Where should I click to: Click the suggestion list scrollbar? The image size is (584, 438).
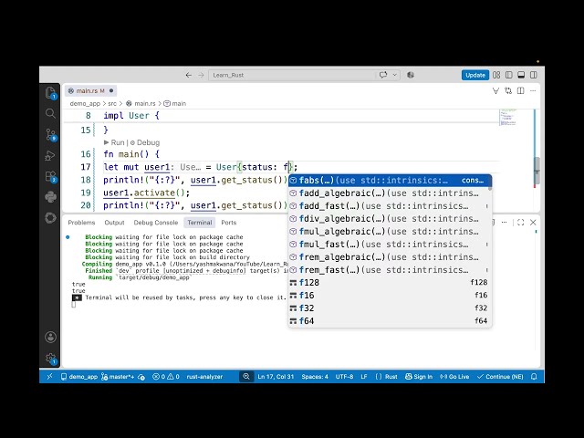490,182
